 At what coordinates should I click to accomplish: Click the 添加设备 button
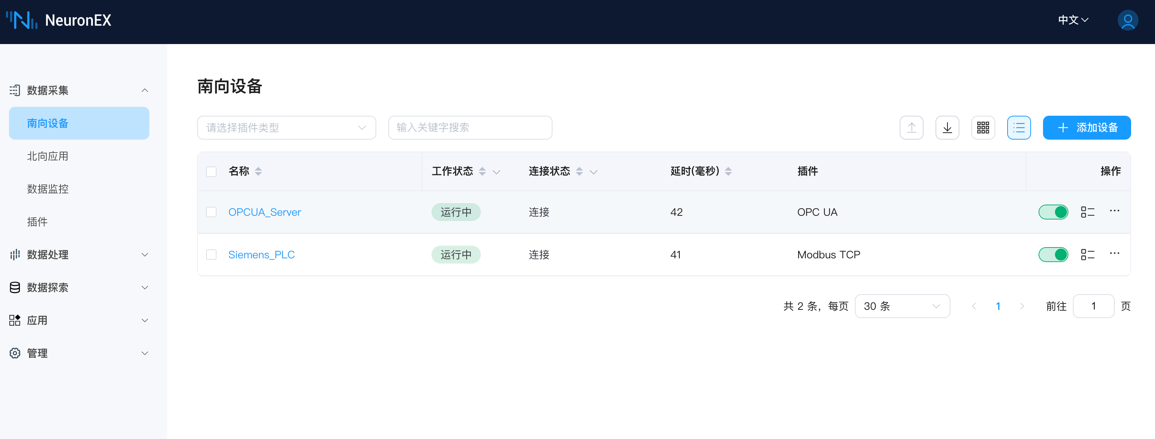point(1086,128)
